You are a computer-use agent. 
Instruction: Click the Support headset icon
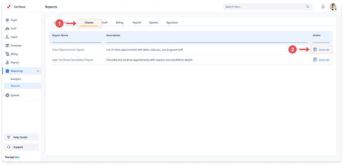(9, 147)
